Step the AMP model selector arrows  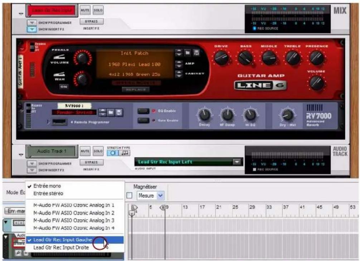[179, 64]
